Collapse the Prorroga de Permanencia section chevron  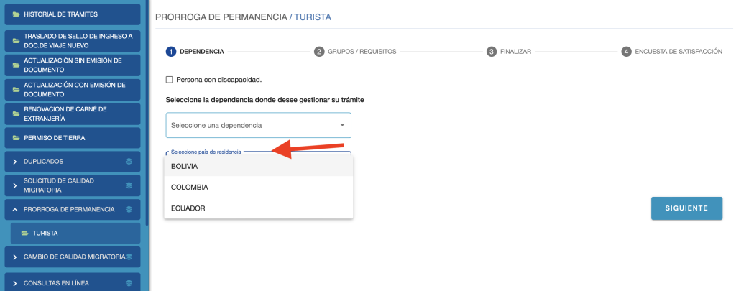pyautogui.click(x=15, y=210)
